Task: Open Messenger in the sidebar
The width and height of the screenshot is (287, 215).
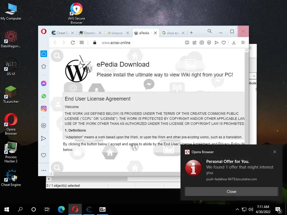Action: pos(43,83)
